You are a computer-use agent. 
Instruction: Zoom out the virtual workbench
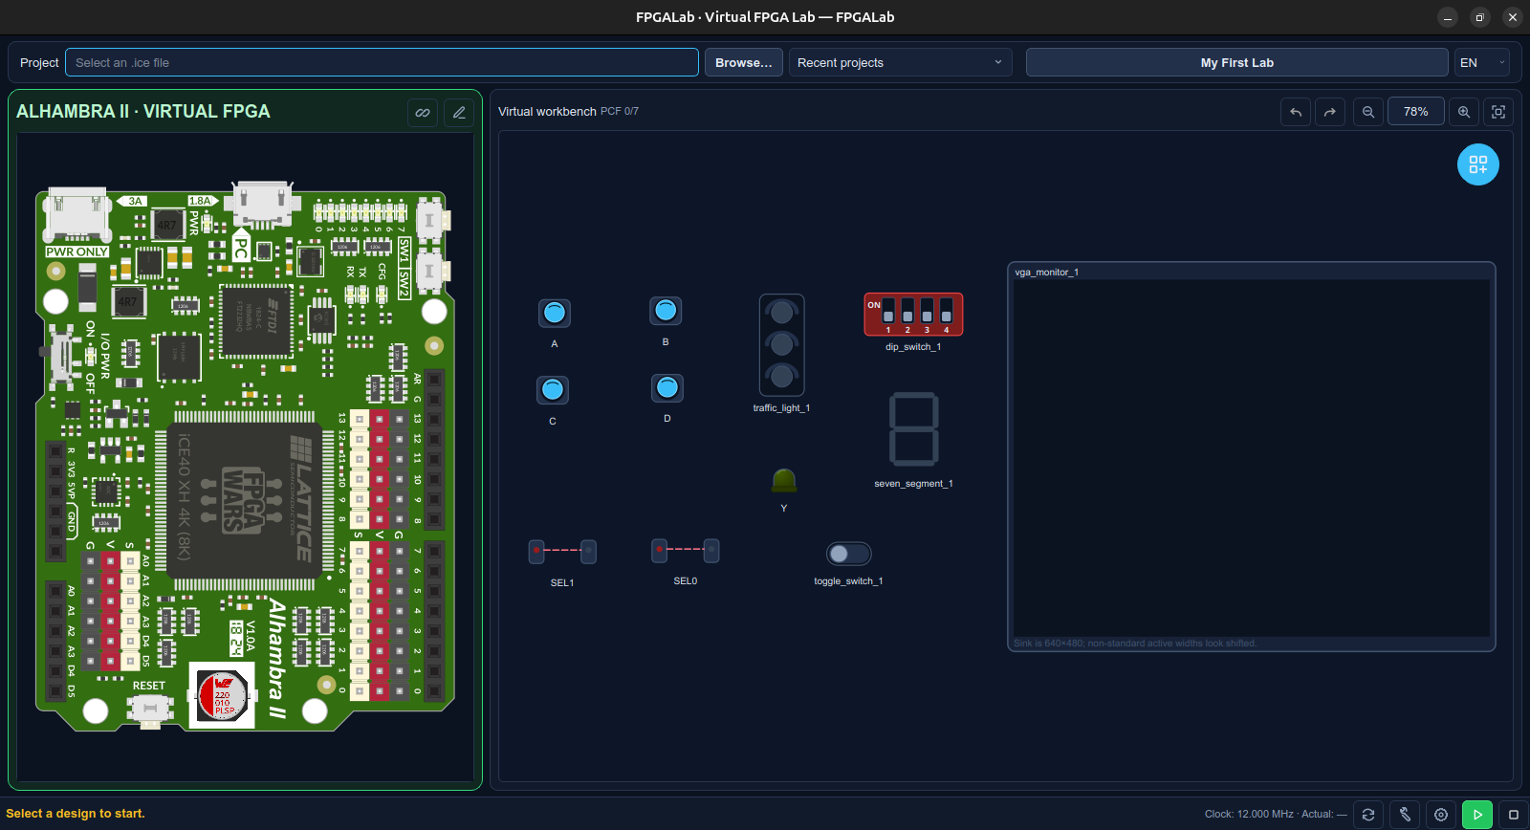click(1368, 112)
